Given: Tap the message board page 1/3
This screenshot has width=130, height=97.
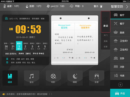Looking at the screenshot, I should (63, 58).
